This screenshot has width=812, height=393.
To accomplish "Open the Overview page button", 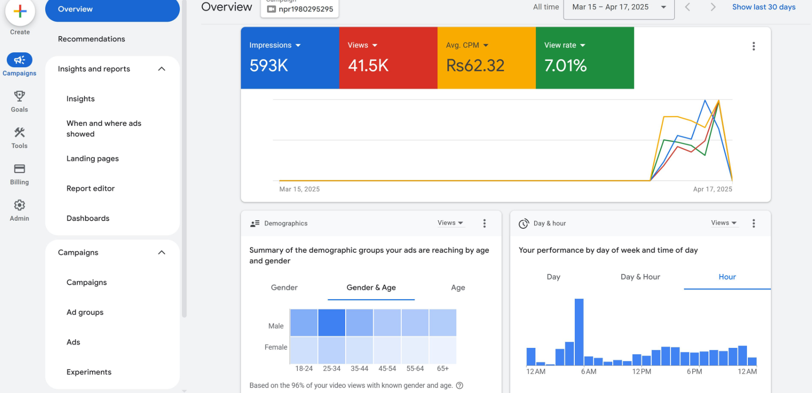I will [x=113, y=9].
